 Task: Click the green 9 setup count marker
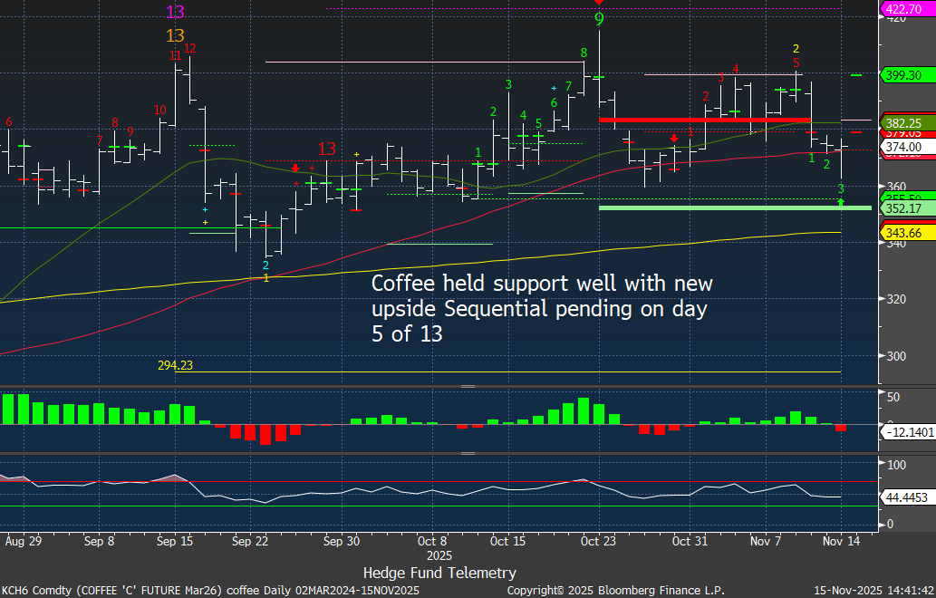click(x=599, y=18)
